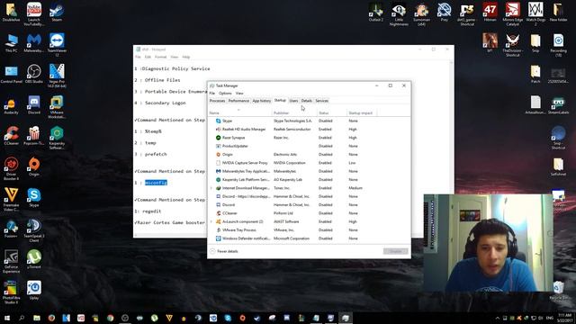This screenshot has width=576, height=324.
Task: Open TeamViewer 12 desktop shortcut
Action: click(x=57, y=45)
